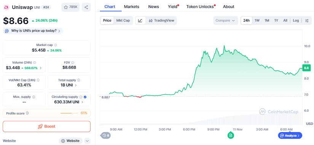Click the 11 Nov date label on the time axis
The height and width of the screenshot is (145, 314).
click(238, 129)
